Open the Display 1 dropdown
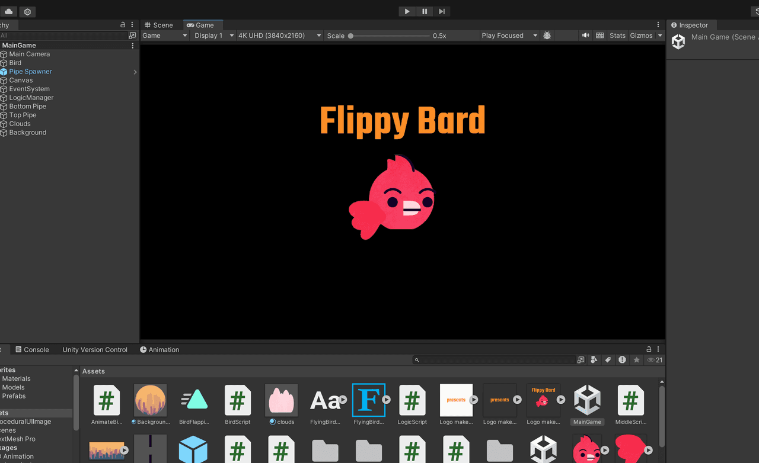The height and width of the screenshot is (463, 759). click(x=213, y=36)
